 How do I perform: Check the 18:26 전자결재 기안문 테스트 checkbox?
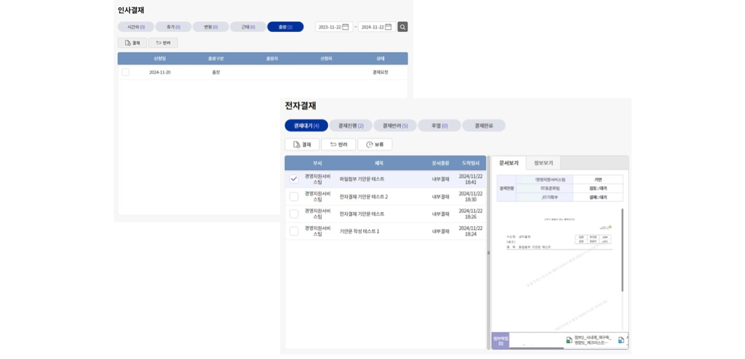294,213
